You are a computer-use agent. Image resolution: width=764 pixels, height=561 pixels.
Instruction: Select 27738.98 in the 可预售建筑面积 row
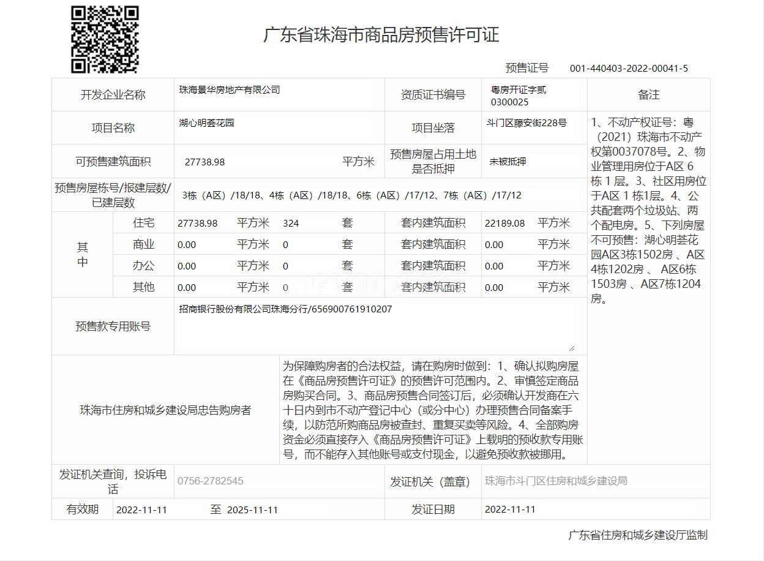click(204, 162)
